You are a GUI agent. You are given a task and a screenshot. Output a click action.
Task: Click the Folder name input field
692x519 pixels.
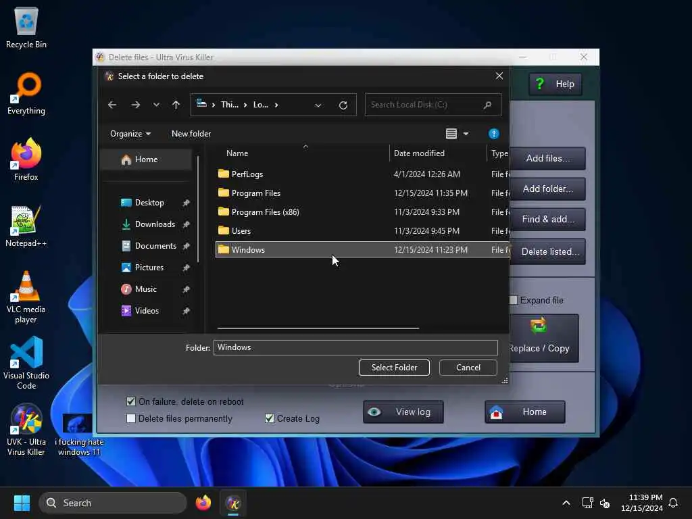point(355,347)
